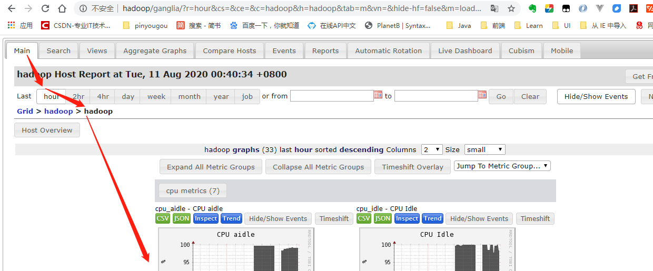Screen dimensions: 653x271
Task: Open the UI bookmark folder
Action: [561, 25]
